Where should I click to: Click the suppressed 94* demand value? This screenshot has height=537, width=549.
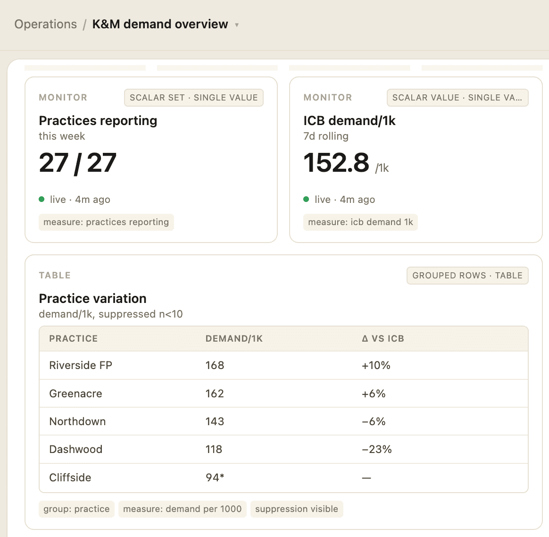pos(215,478)
